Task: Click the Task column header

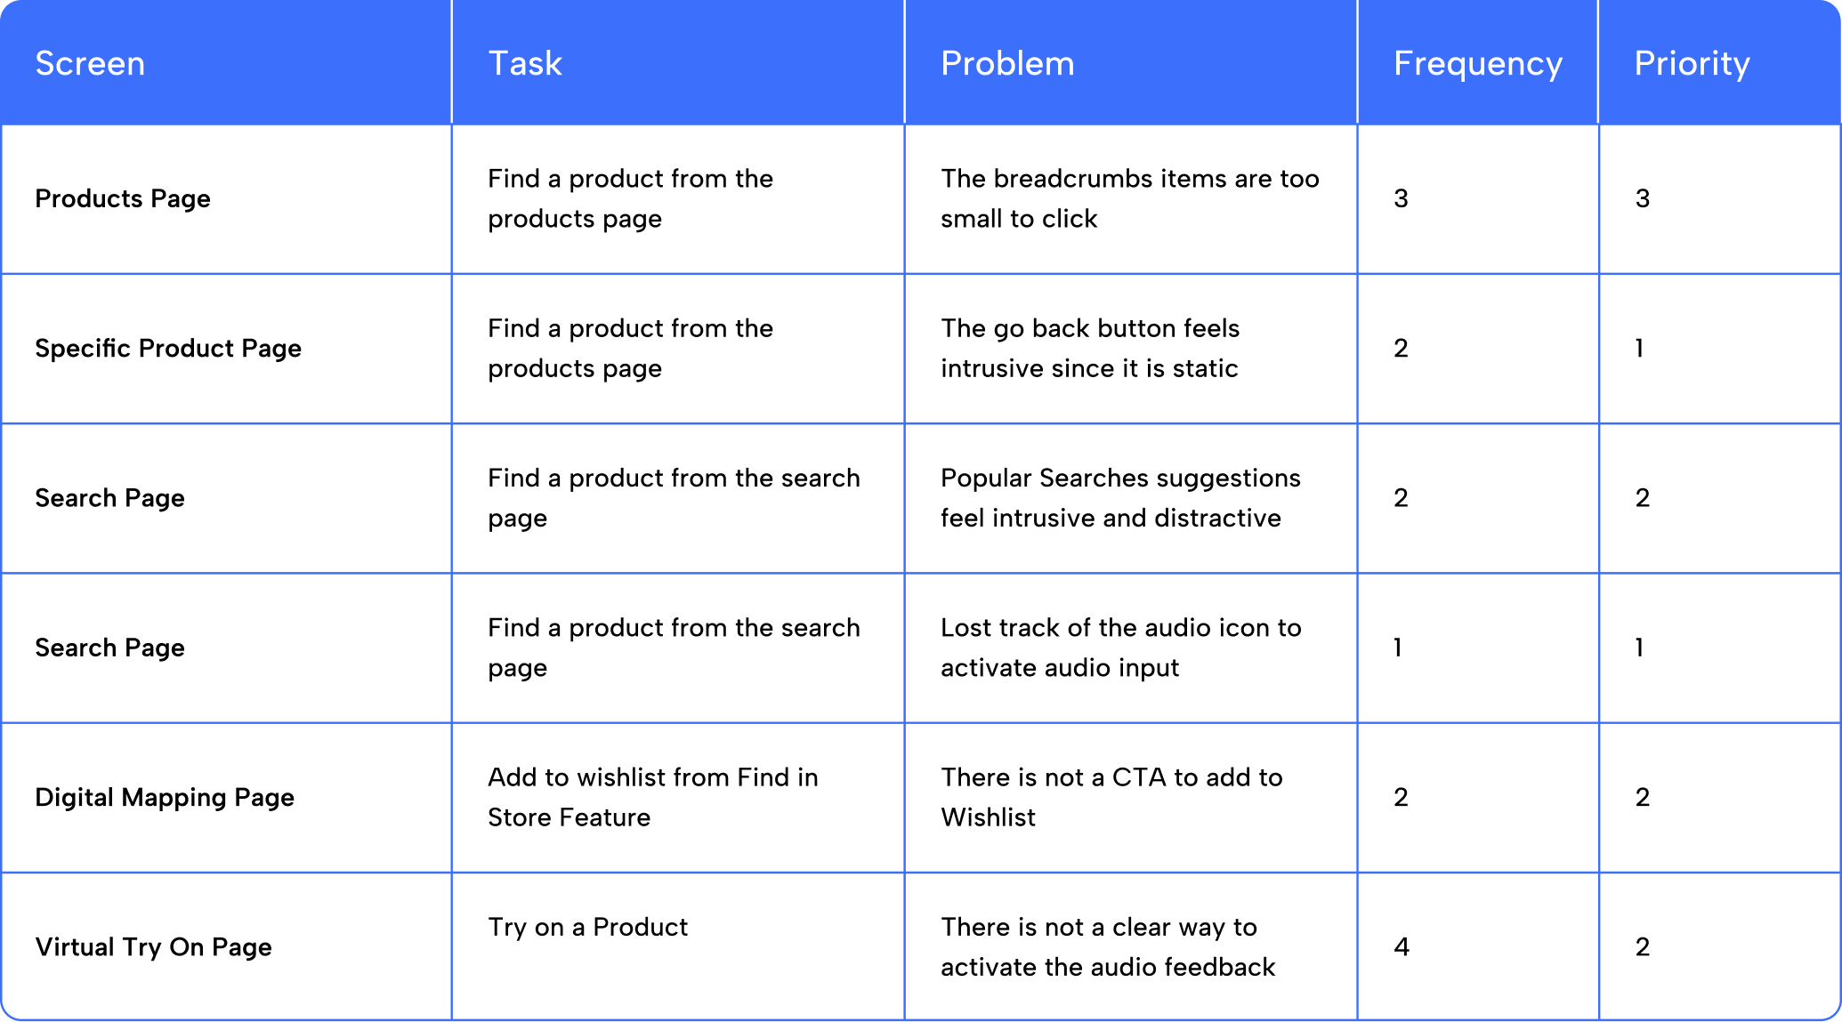Action: (525, 64)
